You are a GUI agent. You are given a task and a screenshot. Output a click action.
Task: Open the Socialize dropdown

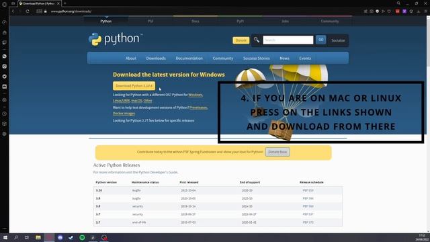338,40
